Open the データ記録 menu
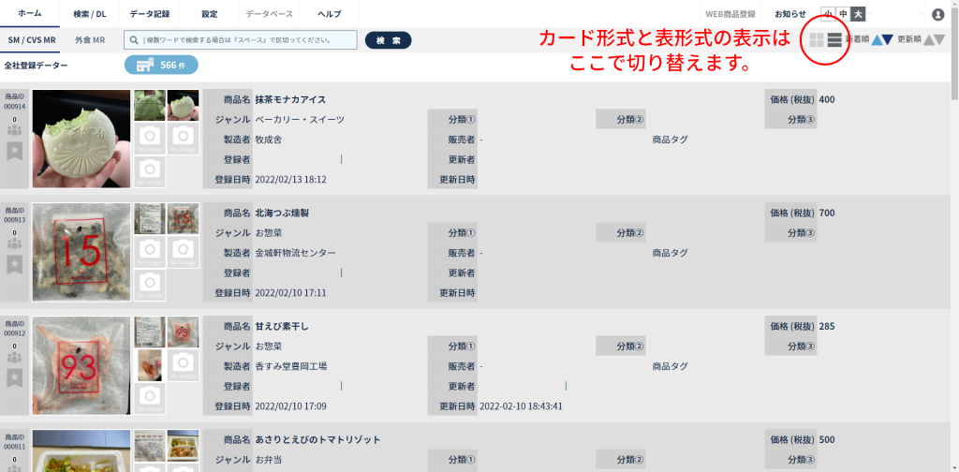The image size is (959, 472). pos(150,13)
